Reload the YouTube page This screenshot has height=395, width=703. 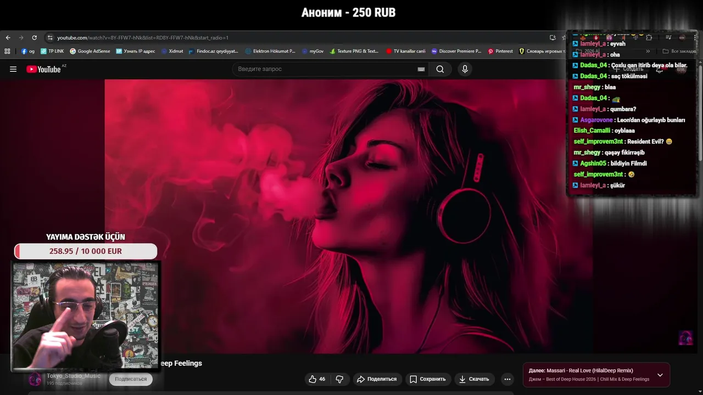pyautogui.click(x=34, y=38)
